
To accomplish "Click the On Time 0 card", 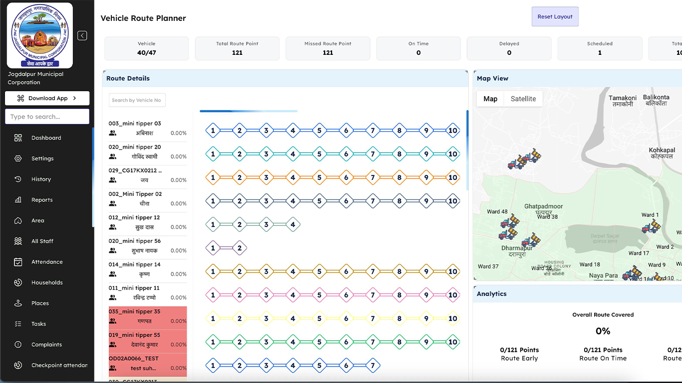I will tap(418, 48).
